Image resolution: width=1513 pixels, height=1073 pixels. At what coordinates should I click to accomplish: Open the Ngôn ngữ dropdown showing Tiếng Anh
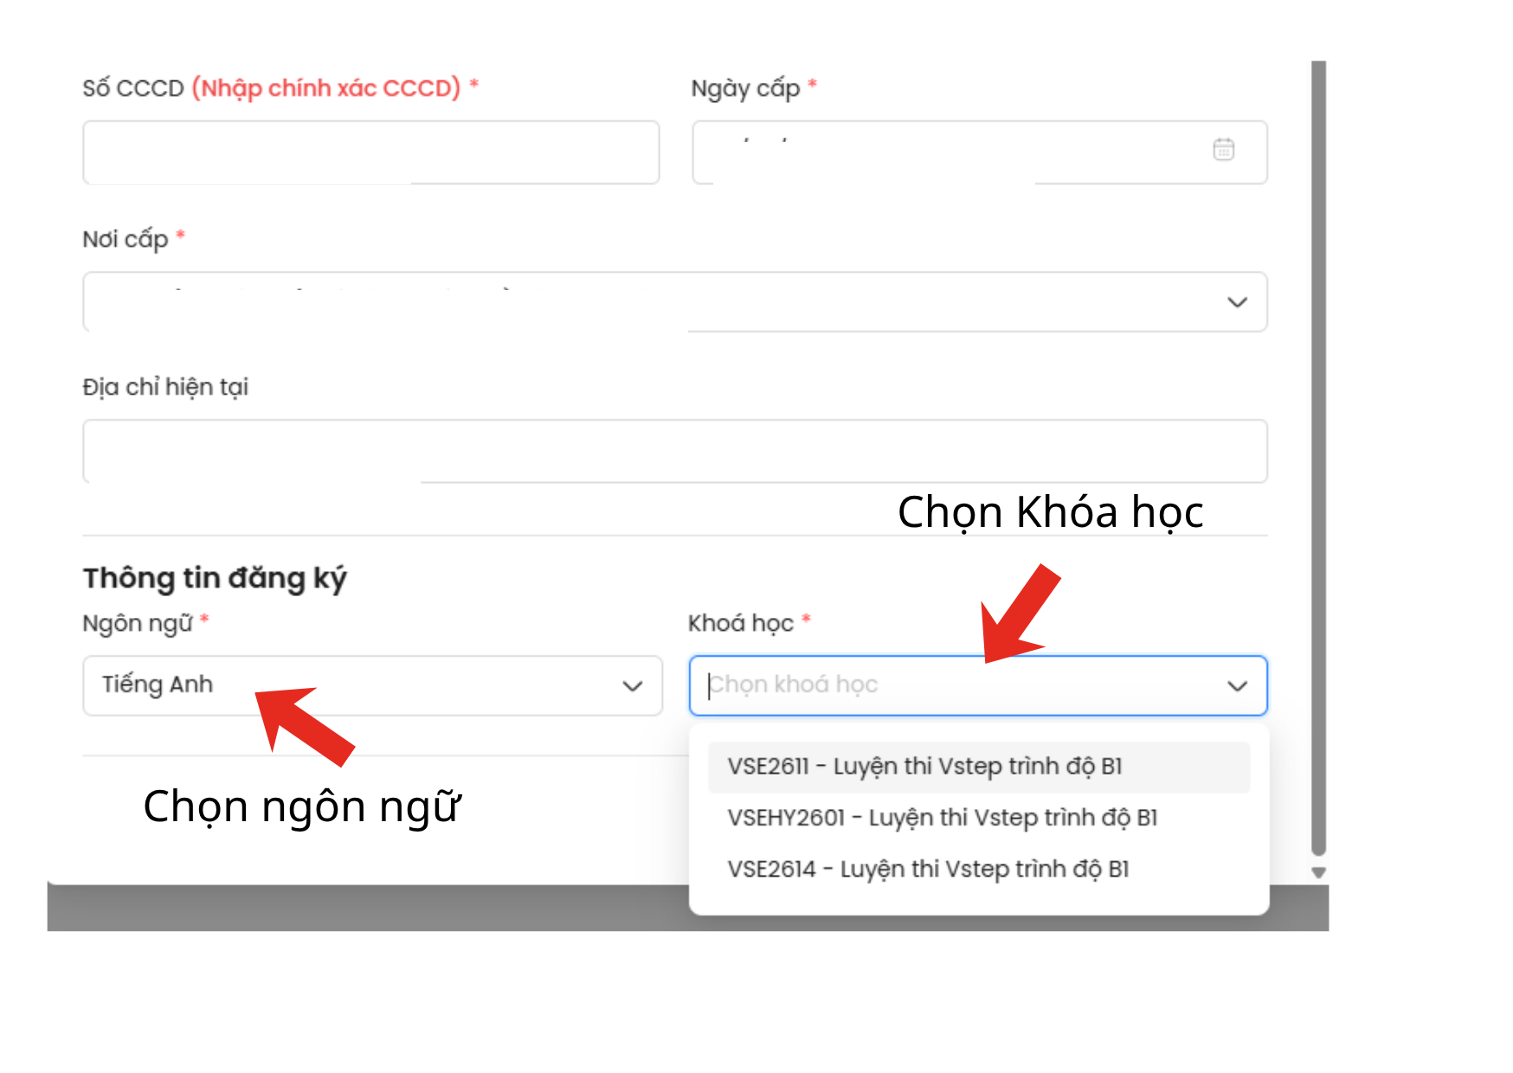[x=372, y=685]
